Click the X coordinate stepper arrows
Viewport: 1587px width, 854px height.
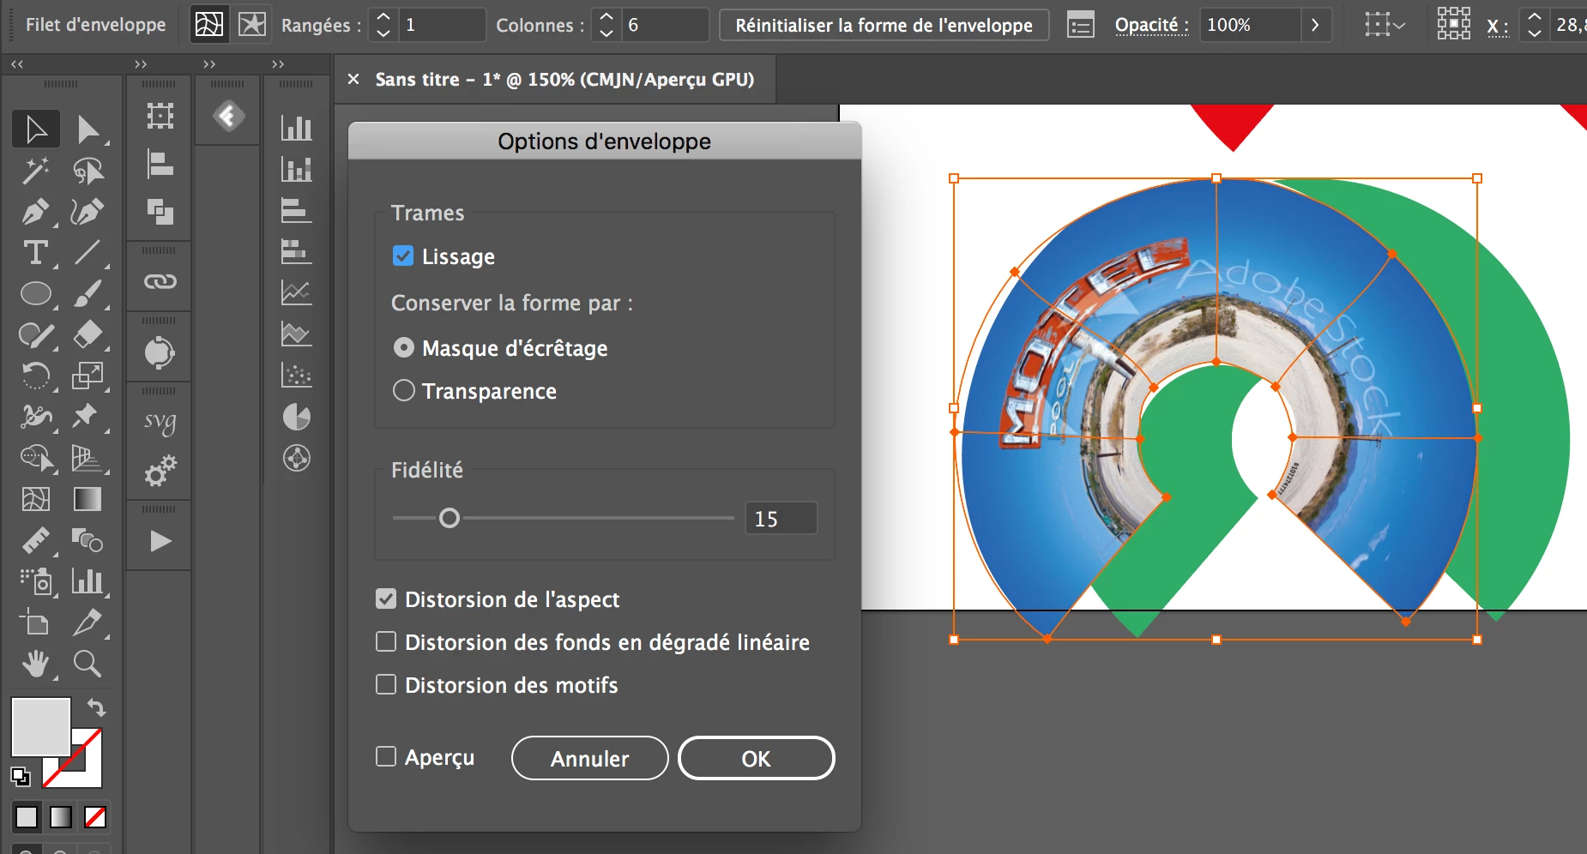tap(1535, 25)
